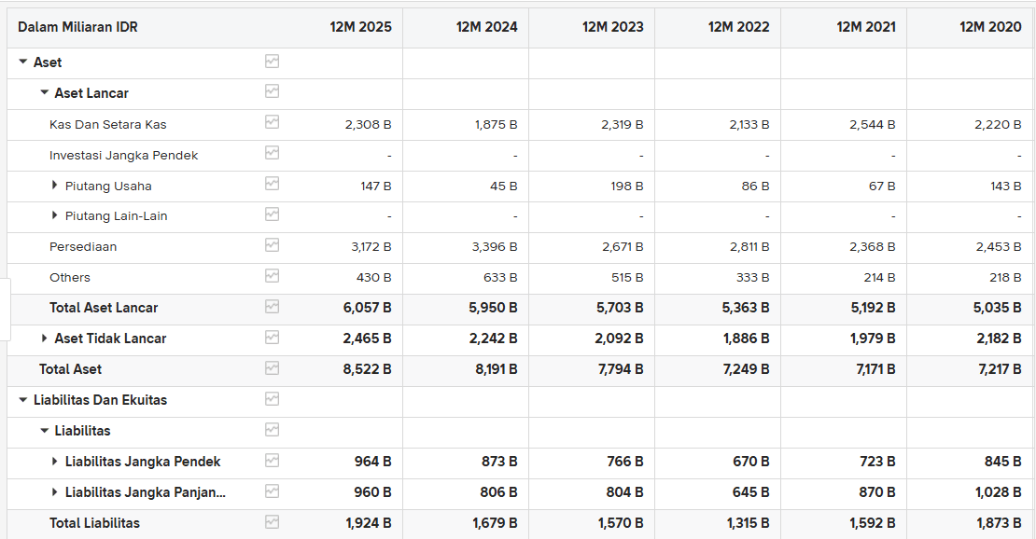Open chart icon for Aset Tidak Lancar
1036x539 pixels.
(272, 338)
